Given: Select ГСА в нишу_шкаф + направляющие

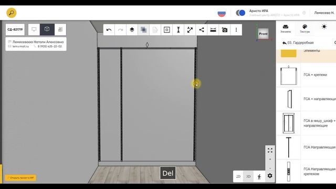Looking at the screenshot, I should coord(306,123).
